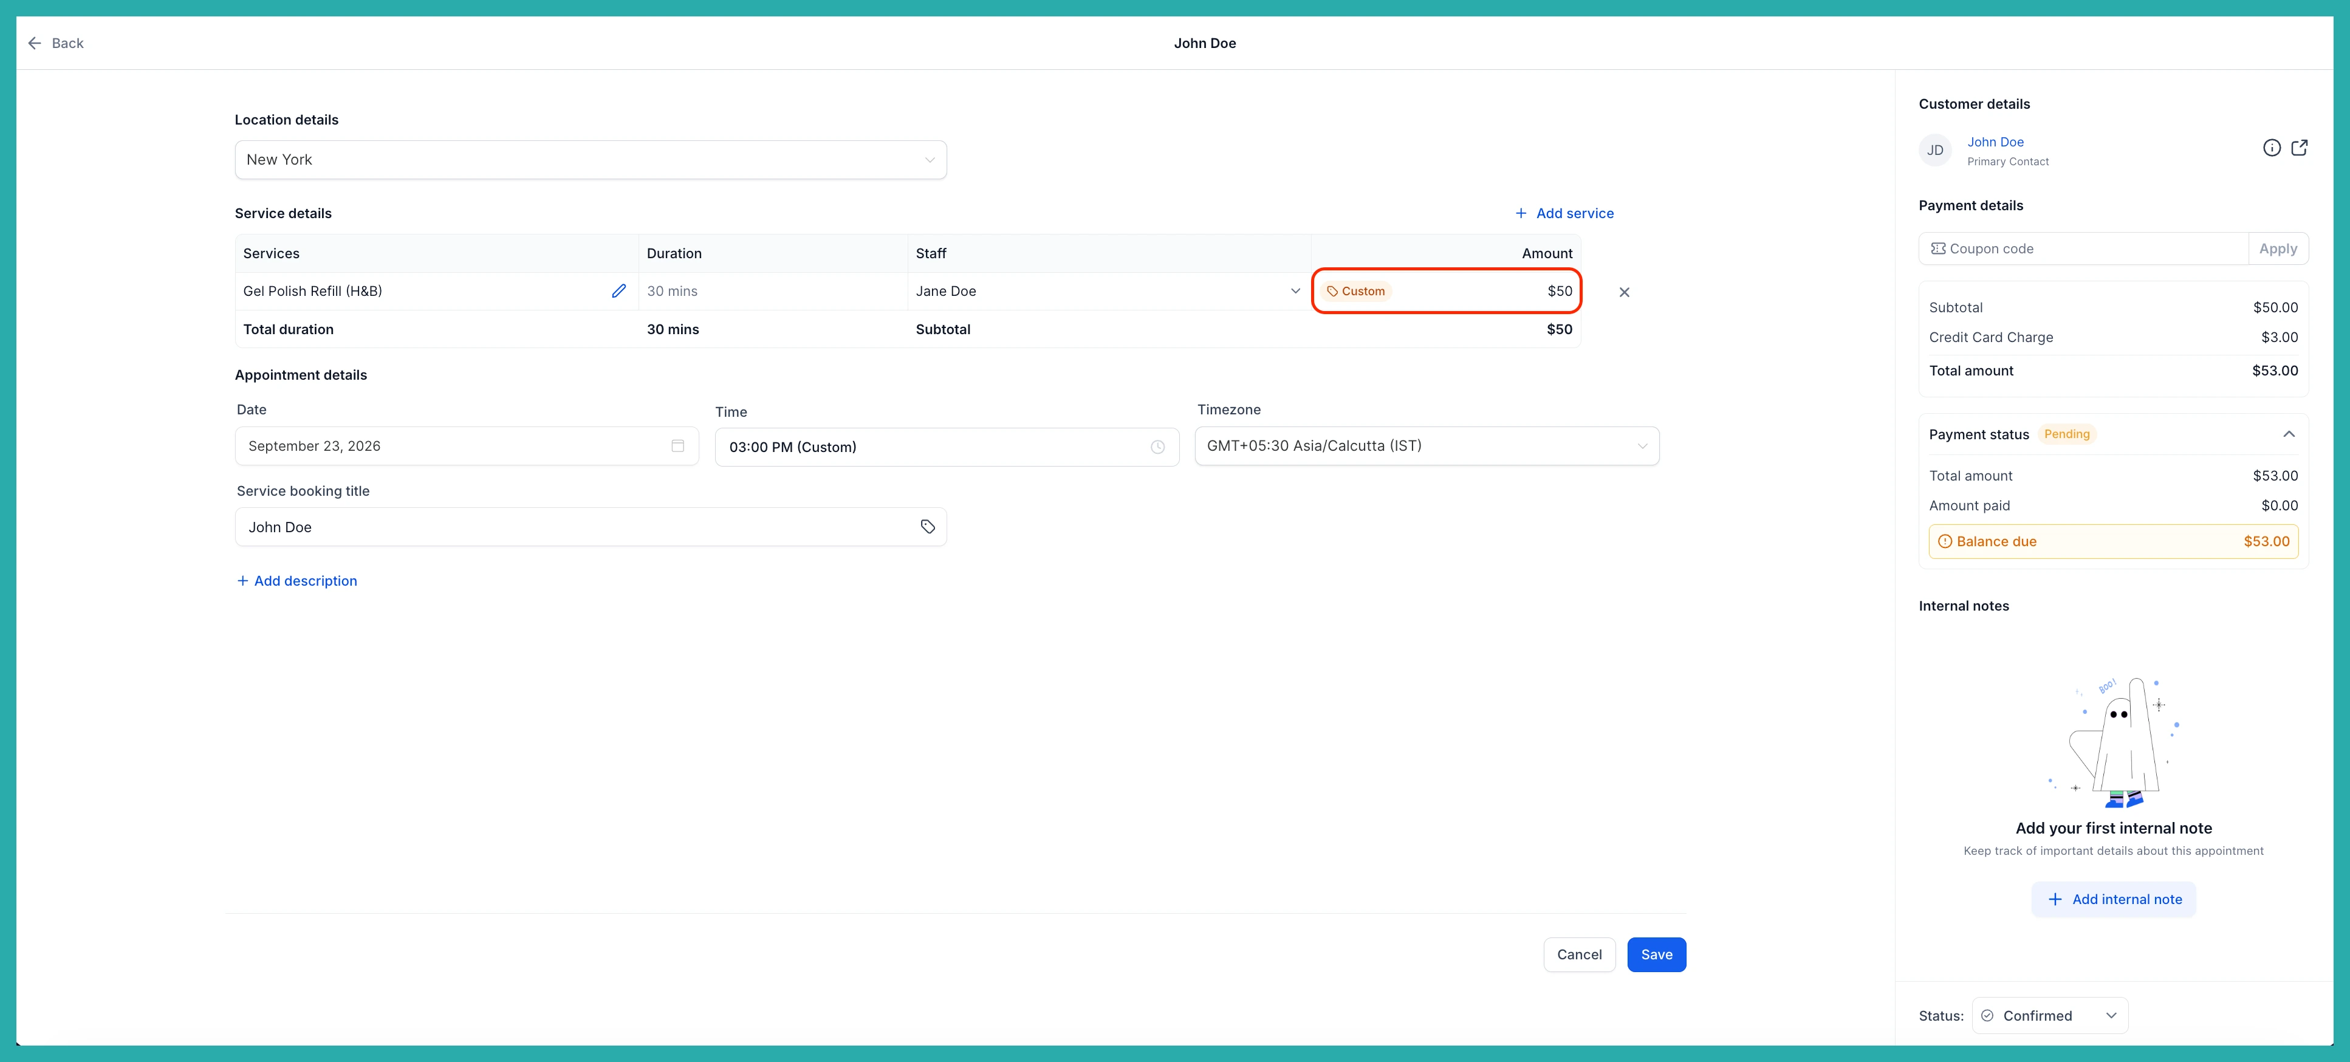2350x1062 pixels.
Task: Click Add description link
Action: (296, 581)
